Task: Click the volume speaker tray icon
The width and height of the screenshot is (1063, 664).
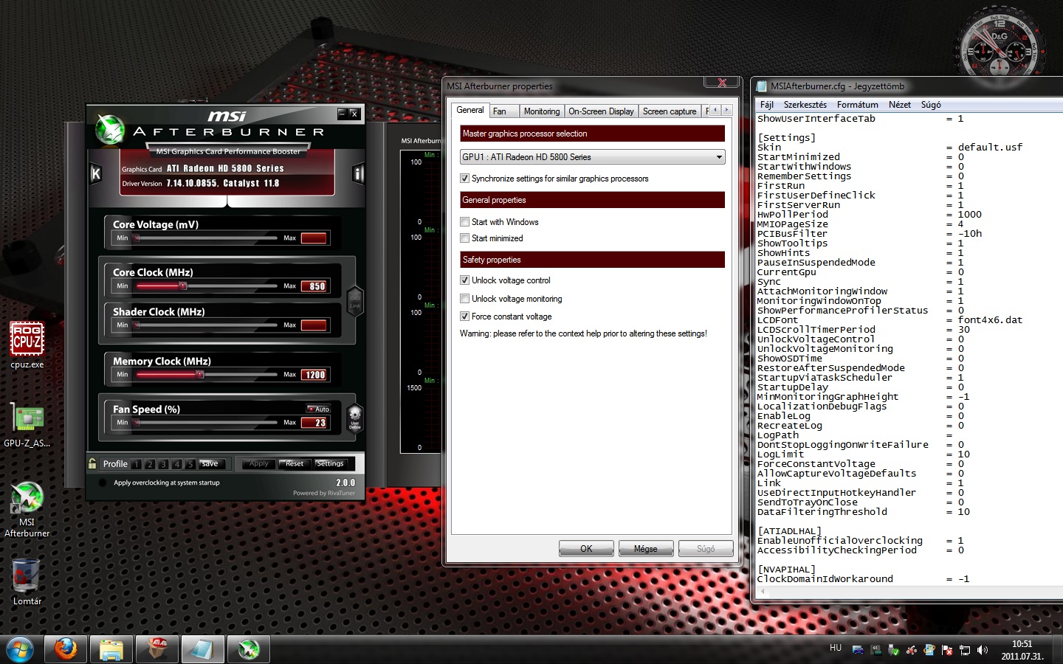Action: pyautogui.click(x=982, y=650)
